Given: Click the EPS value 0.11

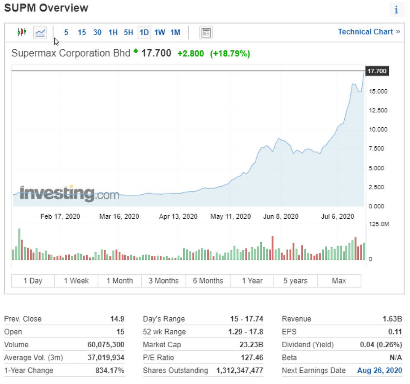Looking at the screenshot, I should [x=395, y=332].
